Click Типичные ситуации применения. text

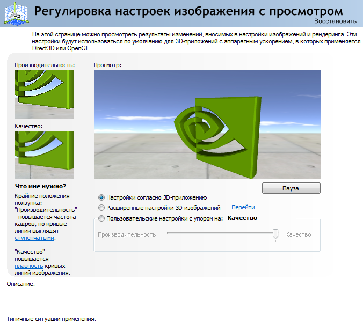click(51, 319)
